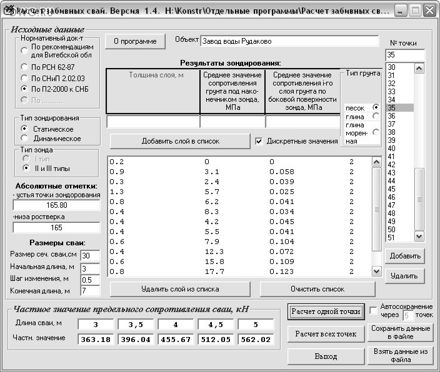Click the 'Толщина слоя' input cell

pos(153,121)
